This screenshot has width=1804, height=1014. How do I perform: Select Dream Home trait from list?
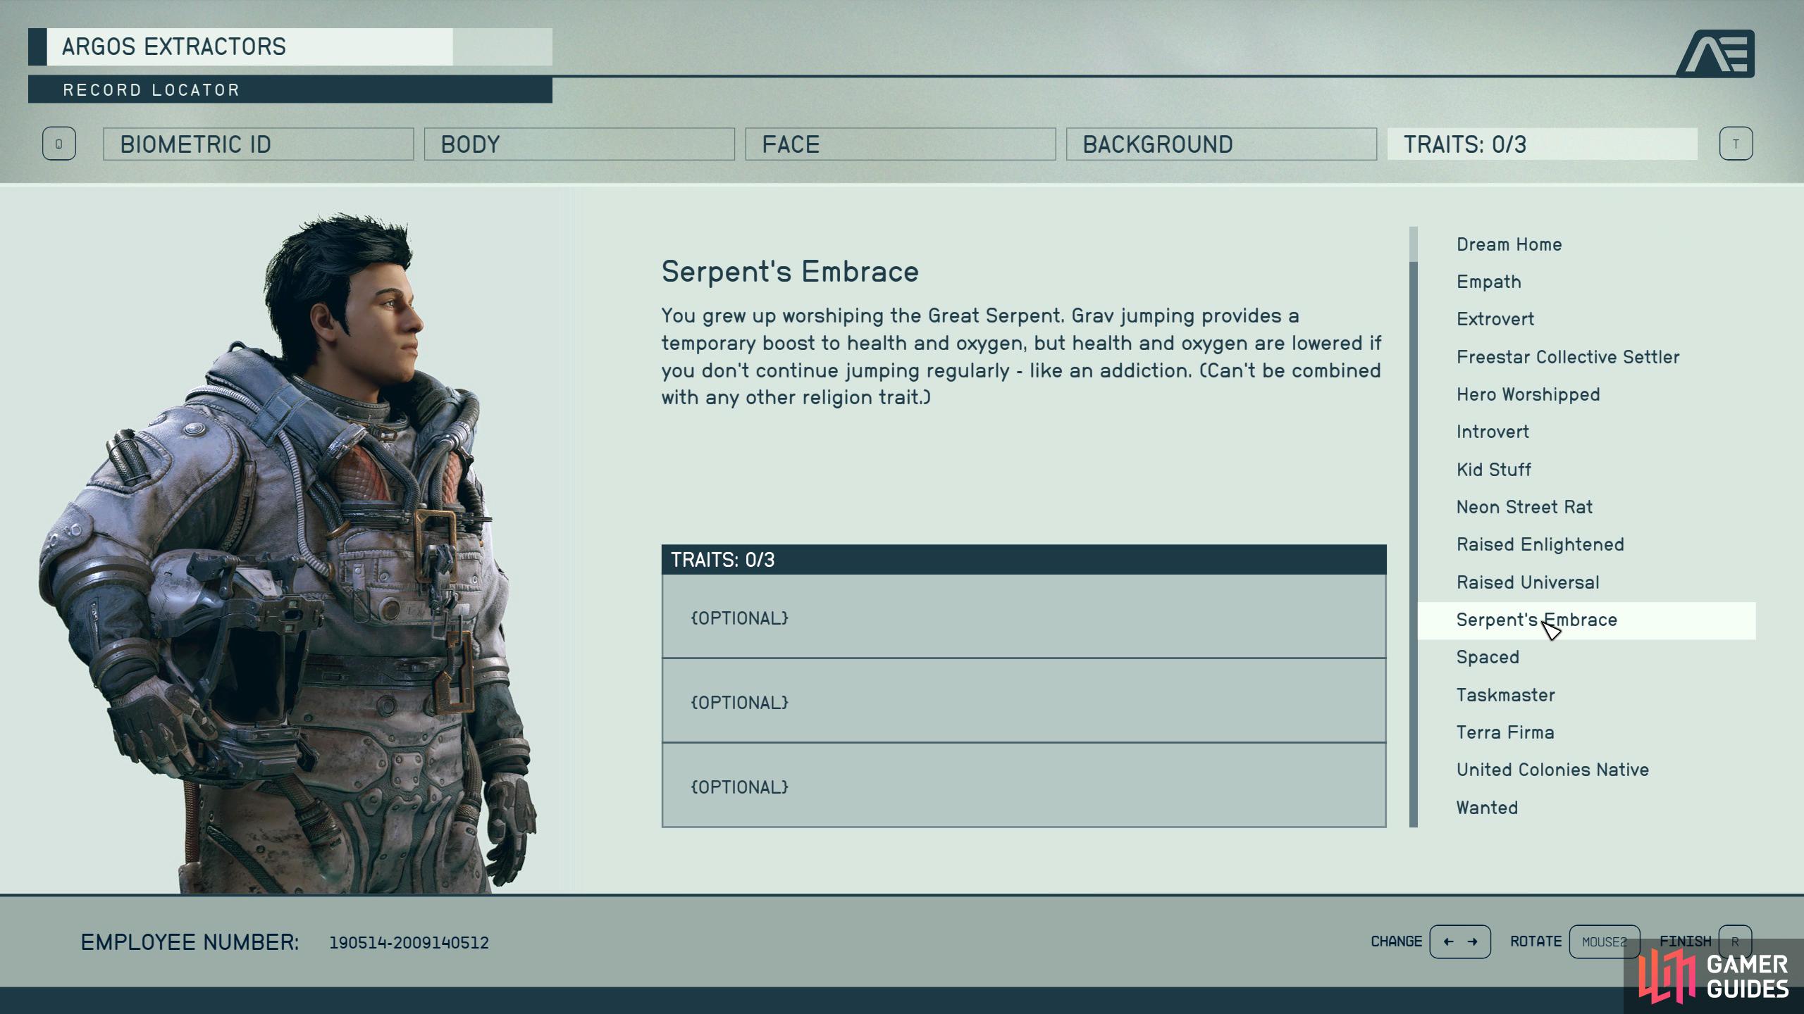coord(1509,243)
